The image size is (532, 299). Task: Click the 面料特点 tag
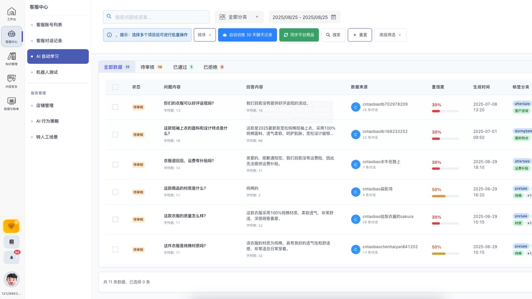coord(521,138)
